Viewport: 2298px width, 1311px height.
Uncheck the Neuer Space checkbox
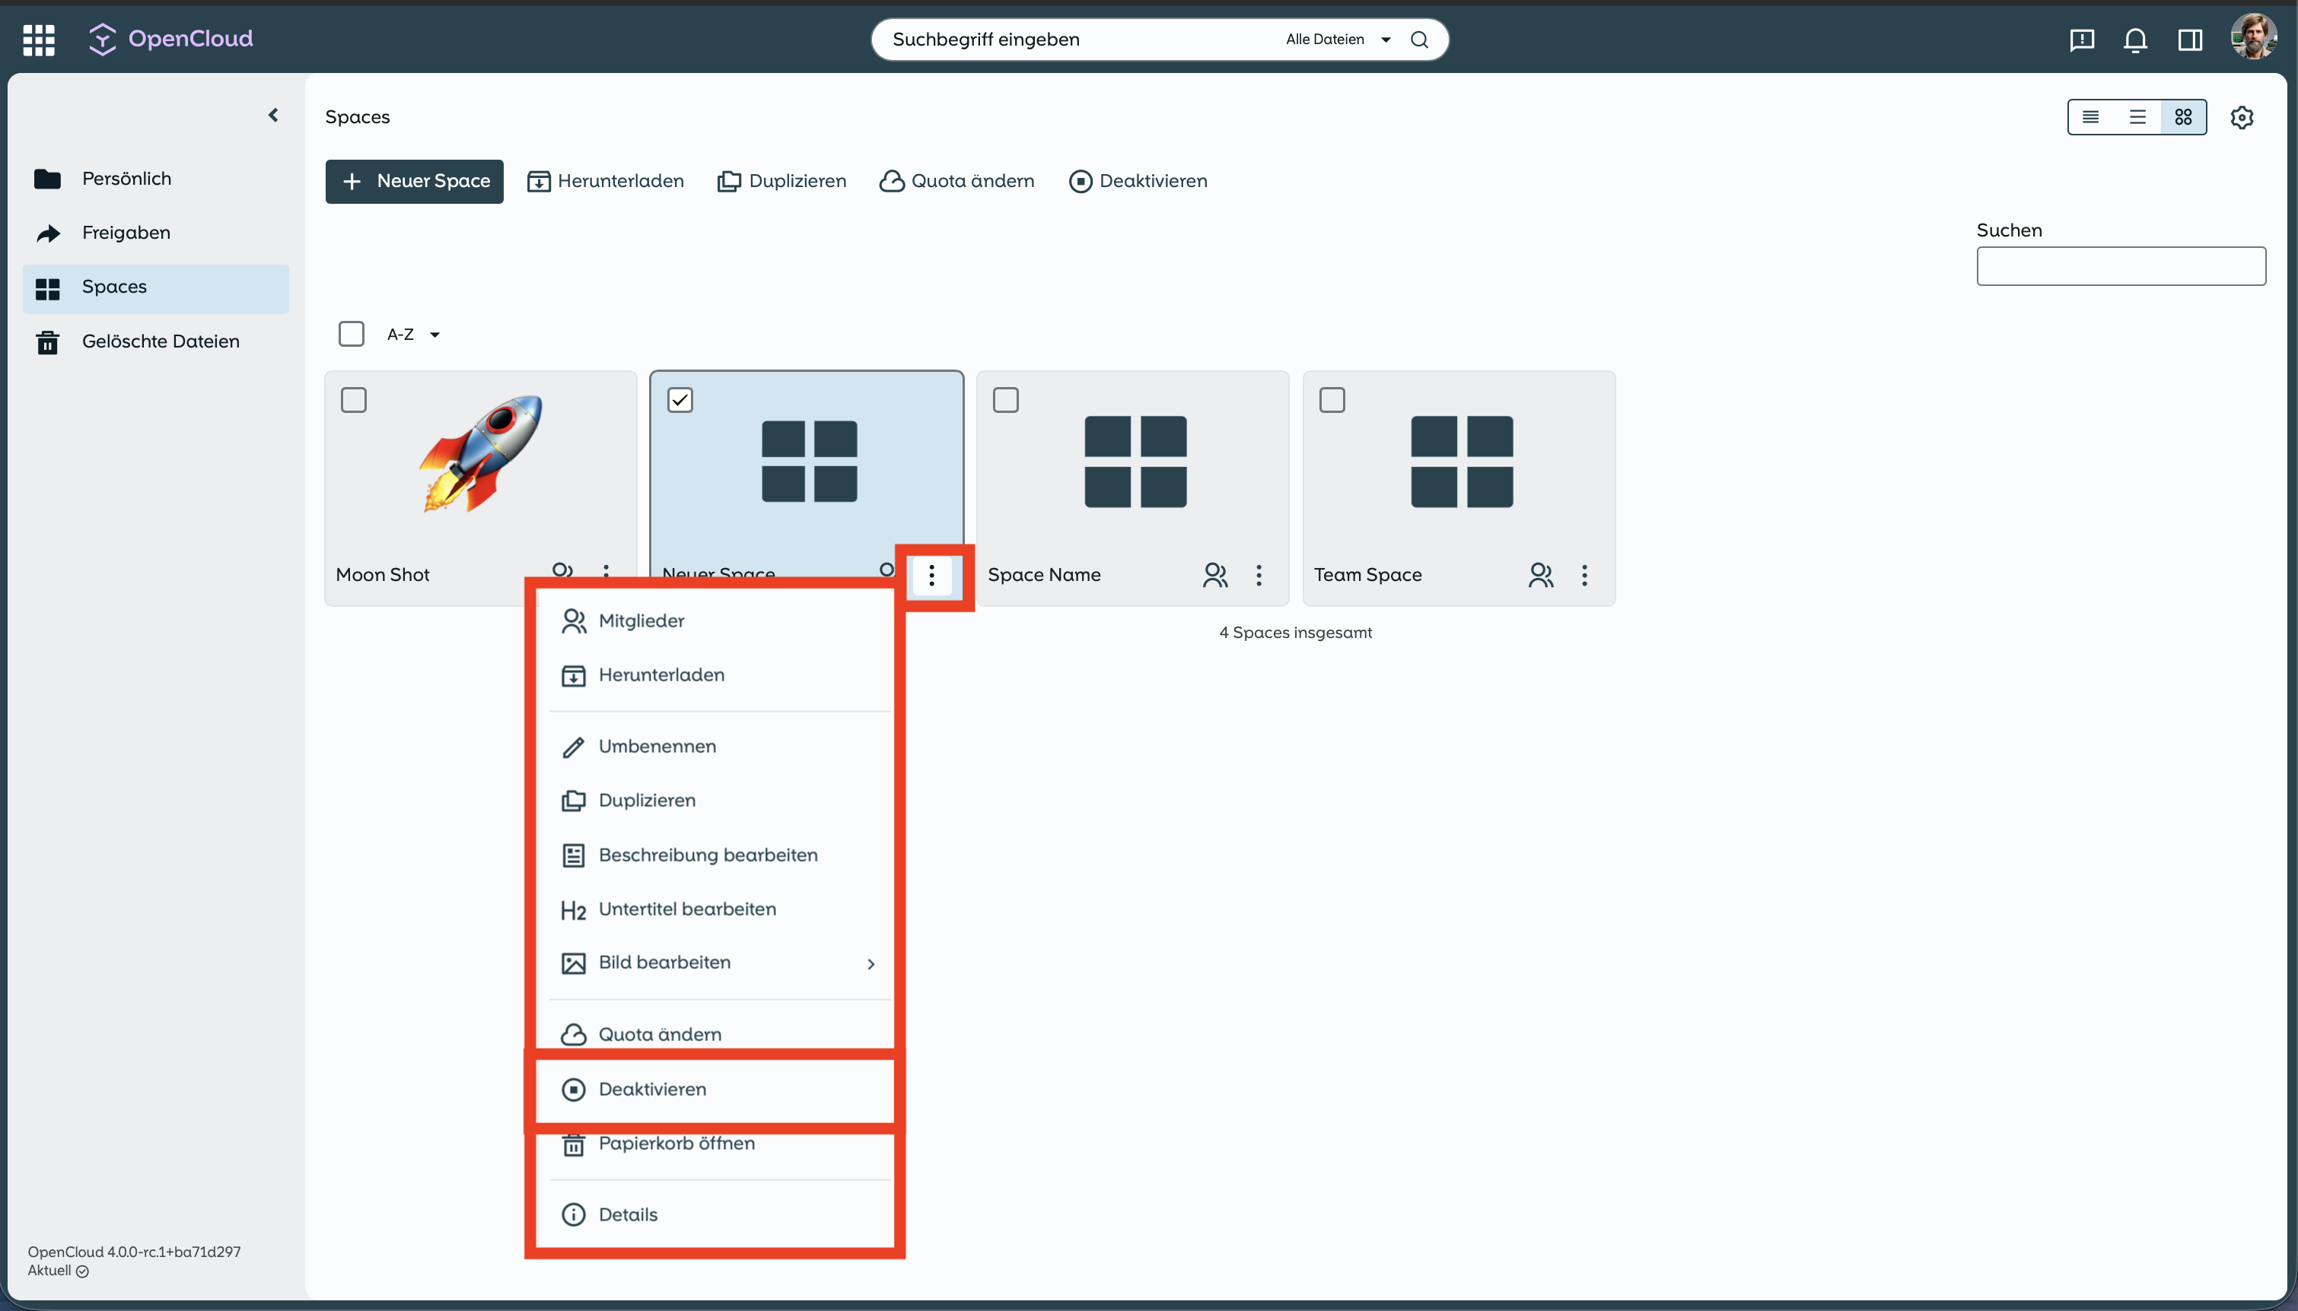click(680, 400)
